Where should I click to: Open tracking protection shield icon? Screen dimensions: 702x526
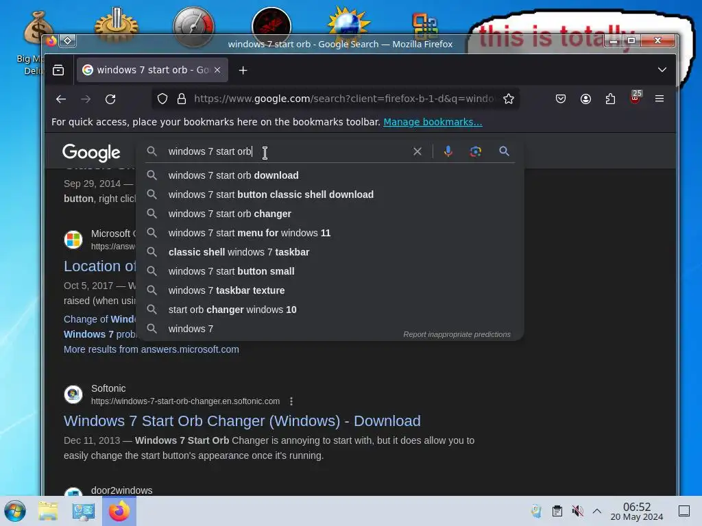[x=162, y=99]
